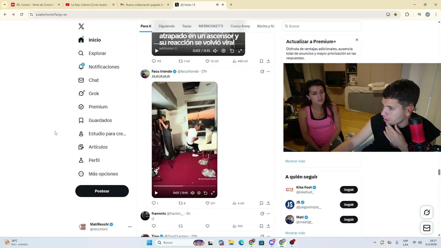Screen dimensions: 441x248
Task: Click the taskbar Buscar search box
Action: coord(181,242)
